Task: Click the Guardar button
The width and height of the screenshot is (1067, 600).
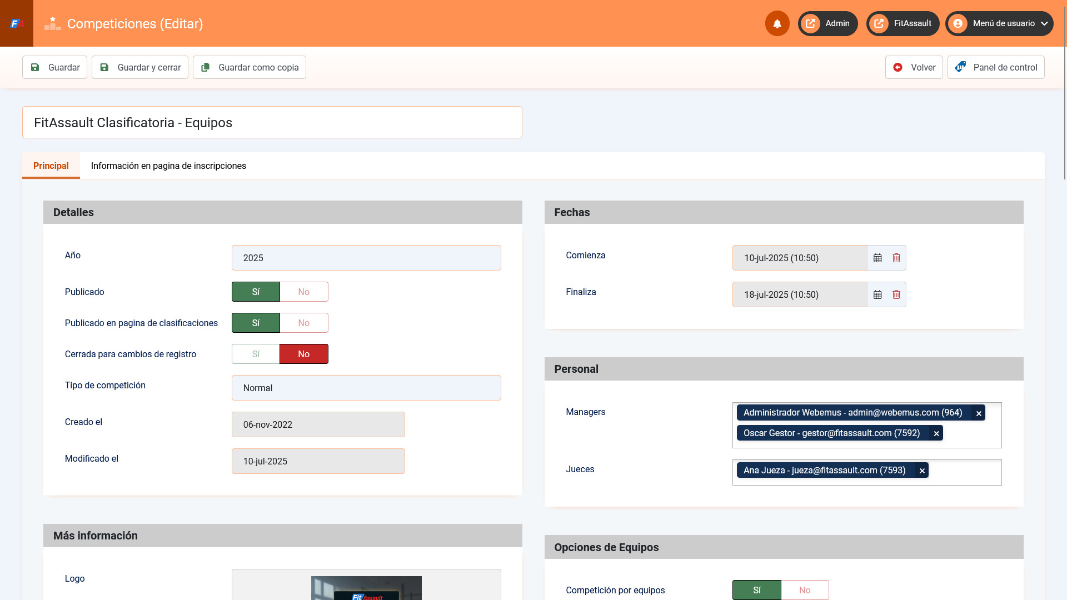Action: [54, 67]
